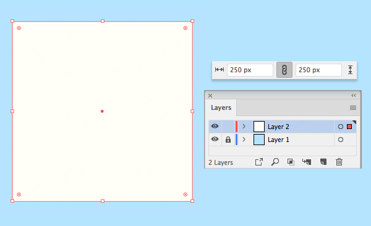Click the bottom-right corner radius widget
The height and width of the screenshot is (226, 371).
(185, 195)
